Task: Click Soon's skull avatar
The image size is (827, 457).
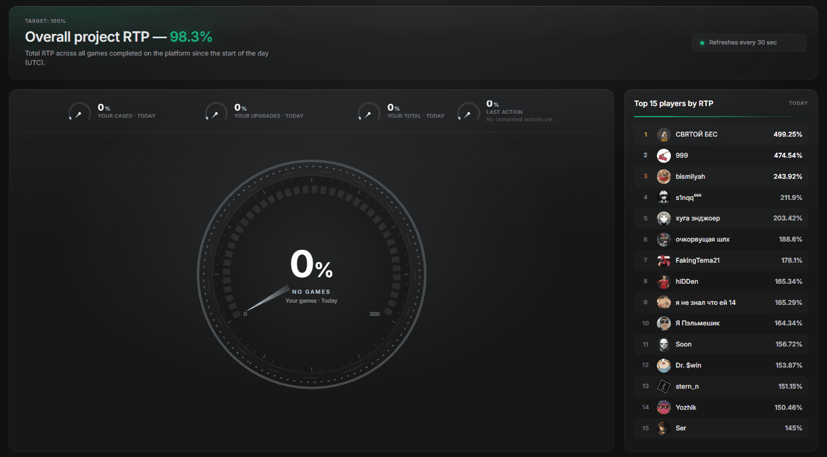Action: [x=664, y=344]
